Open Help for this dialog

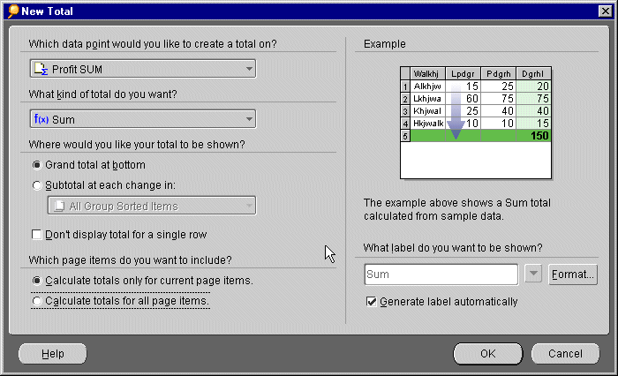[x=53, y=354]
